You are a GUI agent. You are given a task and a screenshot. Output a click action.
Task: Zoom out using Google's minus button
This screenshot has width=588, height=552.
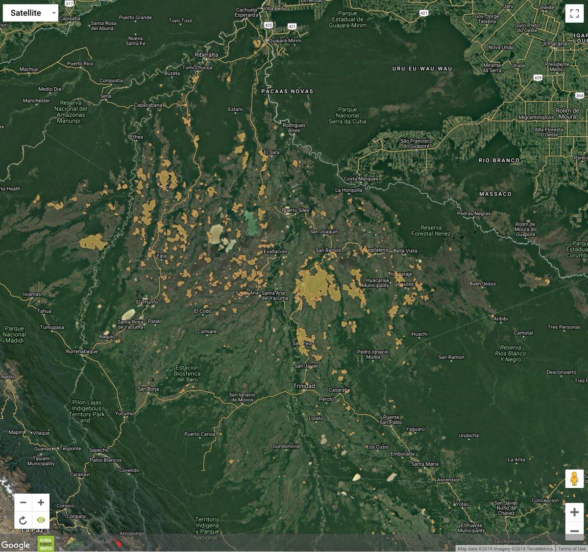tap(574, 531)
